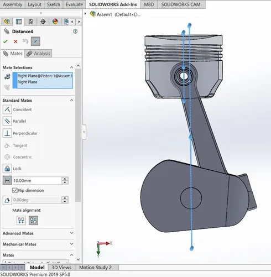Increase the distance value with up arrow
This screenshot has height=277, width=271.
[x=65, y=179]
